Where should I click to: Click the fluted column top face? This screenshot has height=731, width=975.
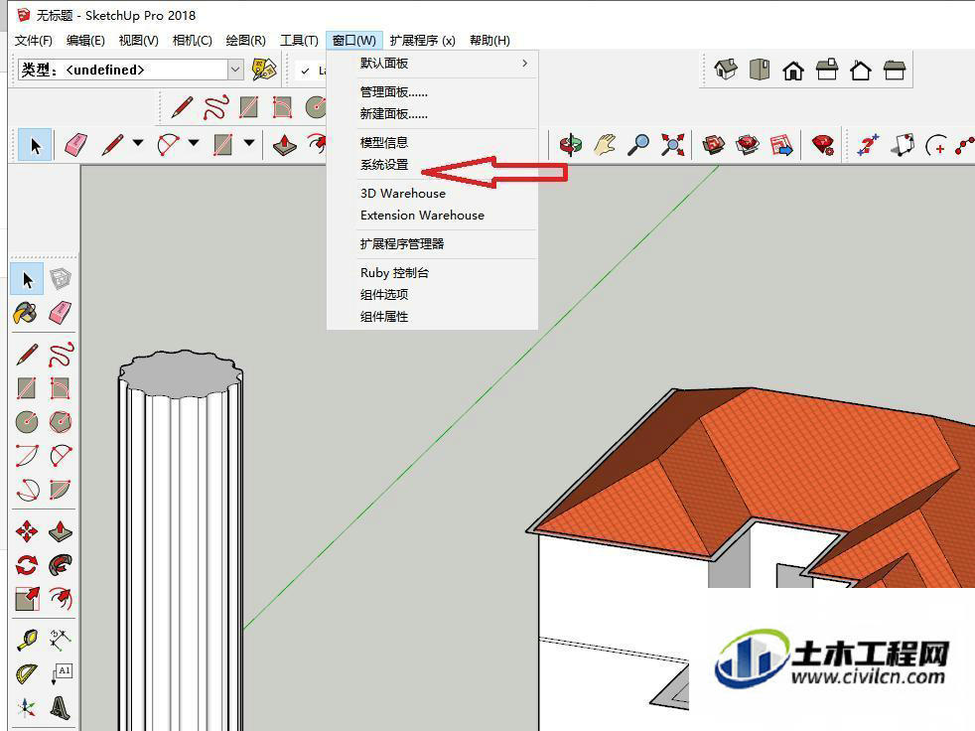(x=181, y=373)
